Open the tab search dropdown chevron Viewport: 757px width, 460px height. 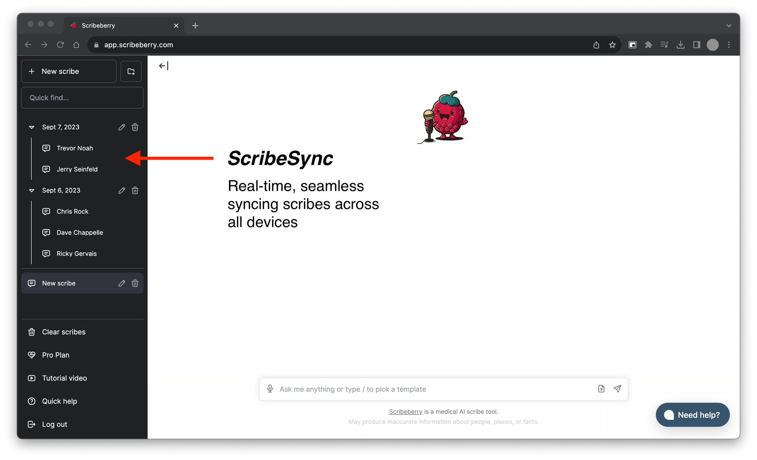tap(729, 25)
